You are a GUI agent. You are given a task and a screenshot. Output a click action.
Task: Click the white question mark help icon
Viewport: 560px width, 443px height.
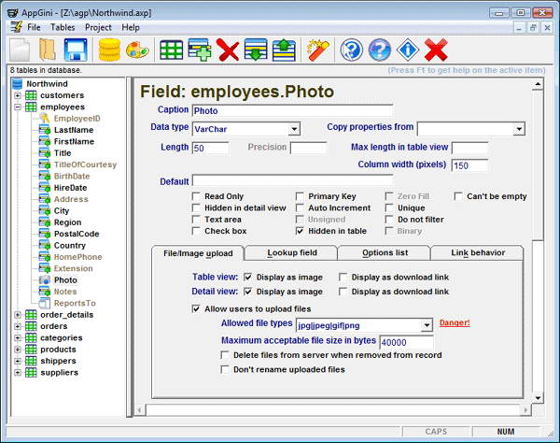[x=352, y=50]
